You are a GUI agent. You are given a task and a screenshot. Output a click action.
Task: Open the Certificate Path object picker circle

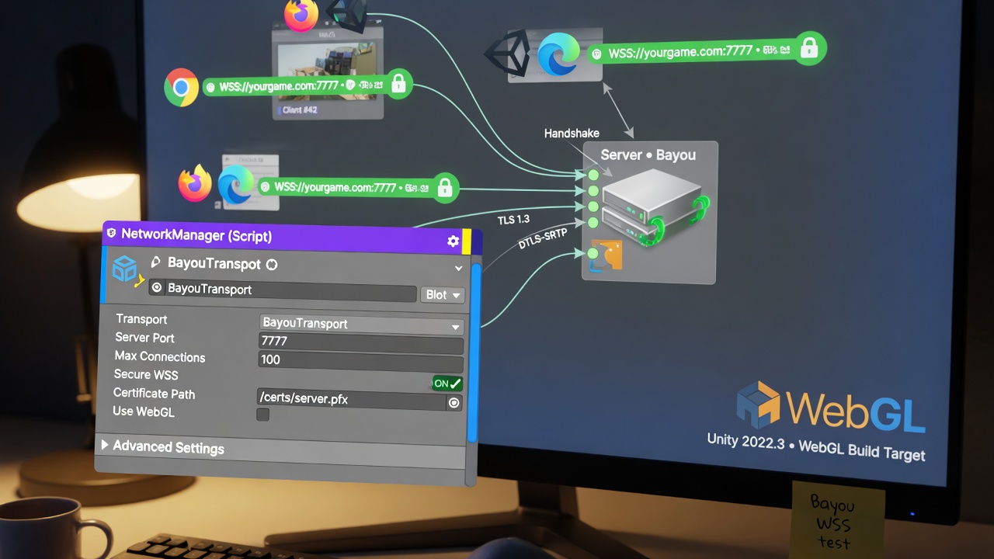454,403
